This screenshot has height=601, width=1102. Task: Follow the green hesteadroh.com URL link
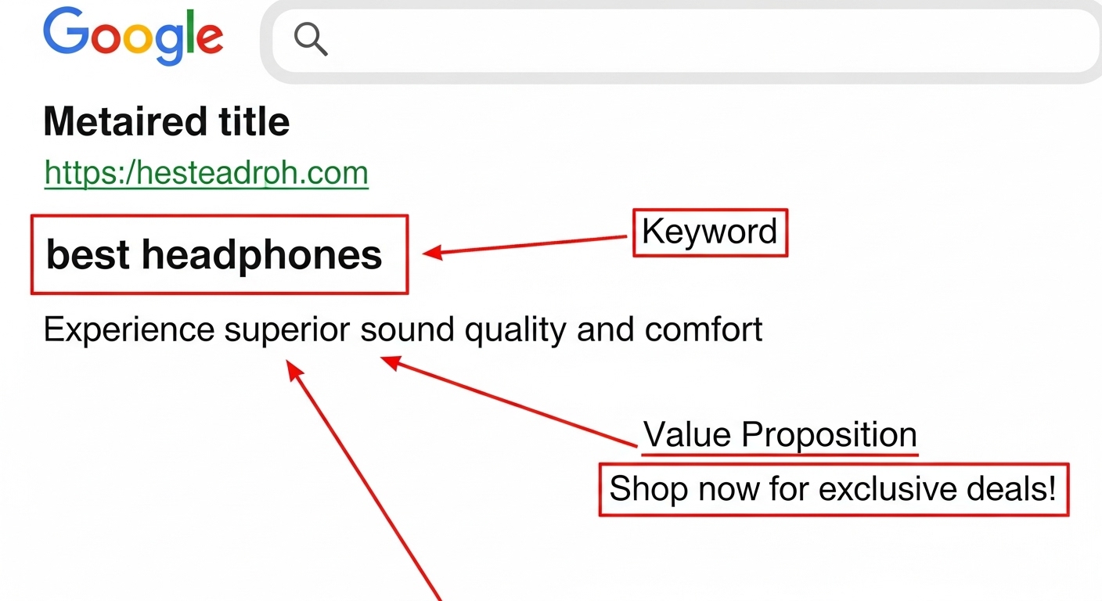206,173
